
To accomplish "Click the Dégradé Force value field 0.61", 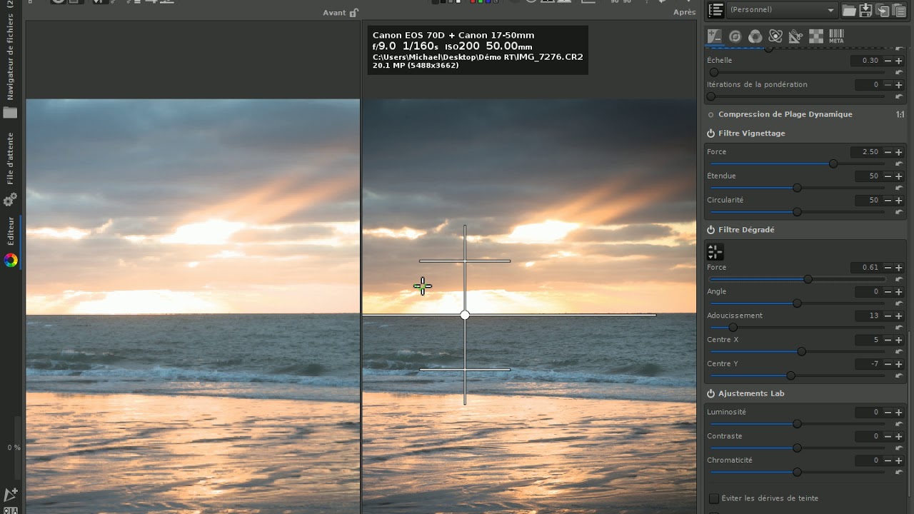I will coord(866,268).
